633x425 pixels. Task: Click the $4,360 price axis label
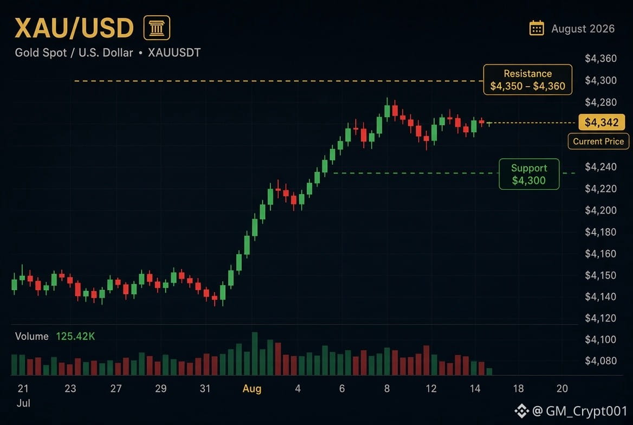tap(600, 59)
